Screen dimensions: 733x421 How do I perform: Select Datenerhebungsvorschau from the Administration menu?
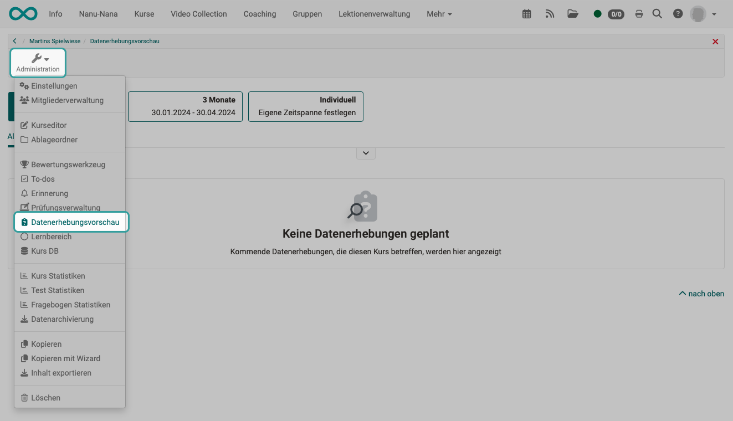coord(75,222)
